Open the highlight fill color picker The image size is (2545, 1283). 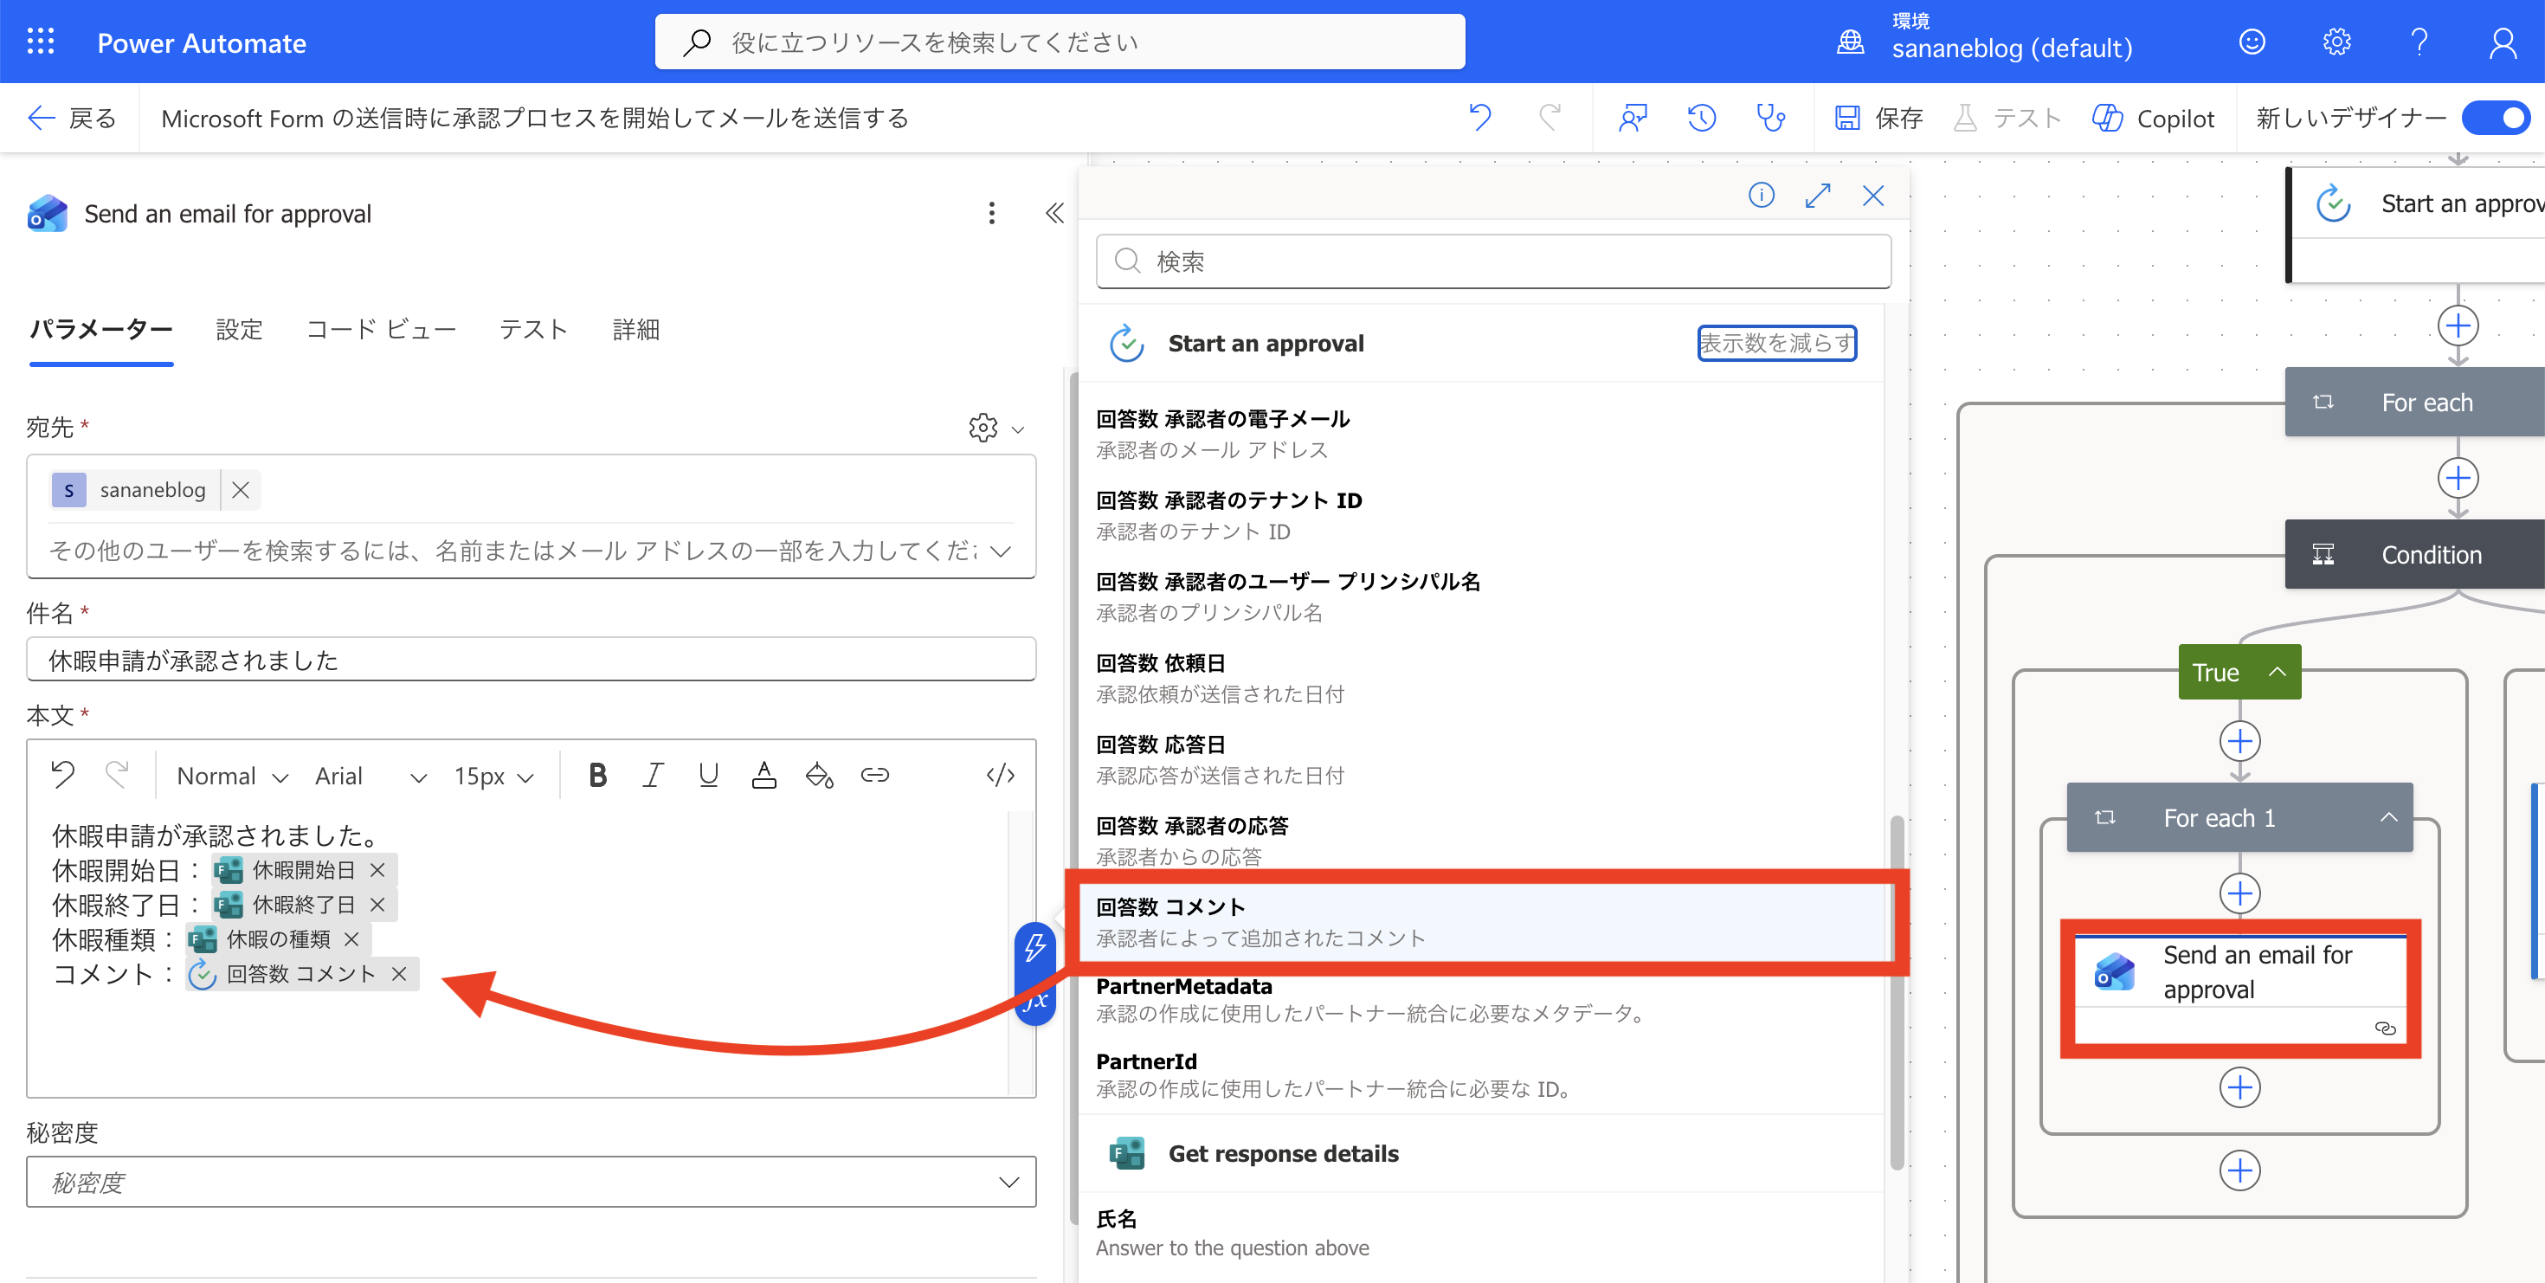819,776
